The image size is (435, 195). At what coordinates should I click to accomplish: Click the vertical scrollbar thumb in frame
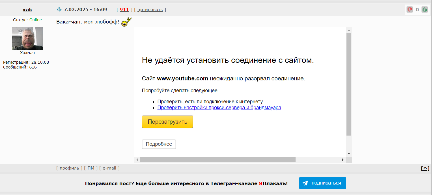pos(349,84)
